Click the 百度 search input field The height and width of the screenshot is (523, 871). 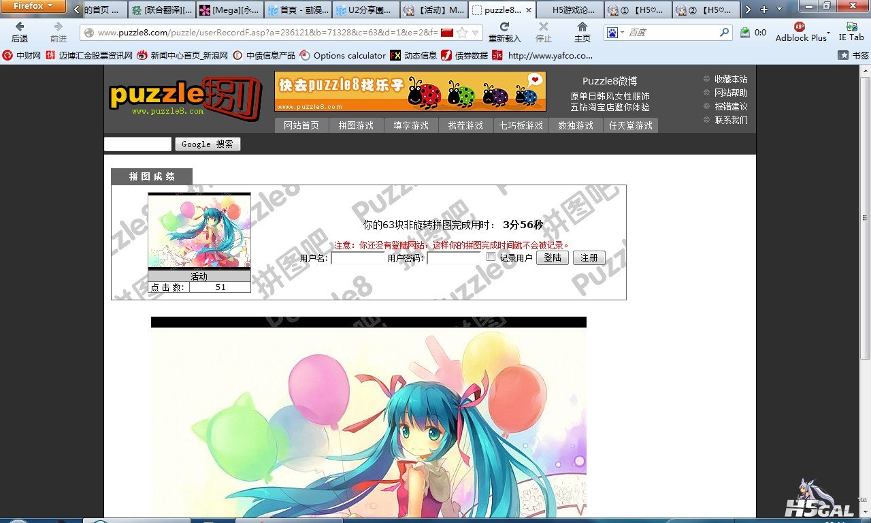(x=672, y=33)
